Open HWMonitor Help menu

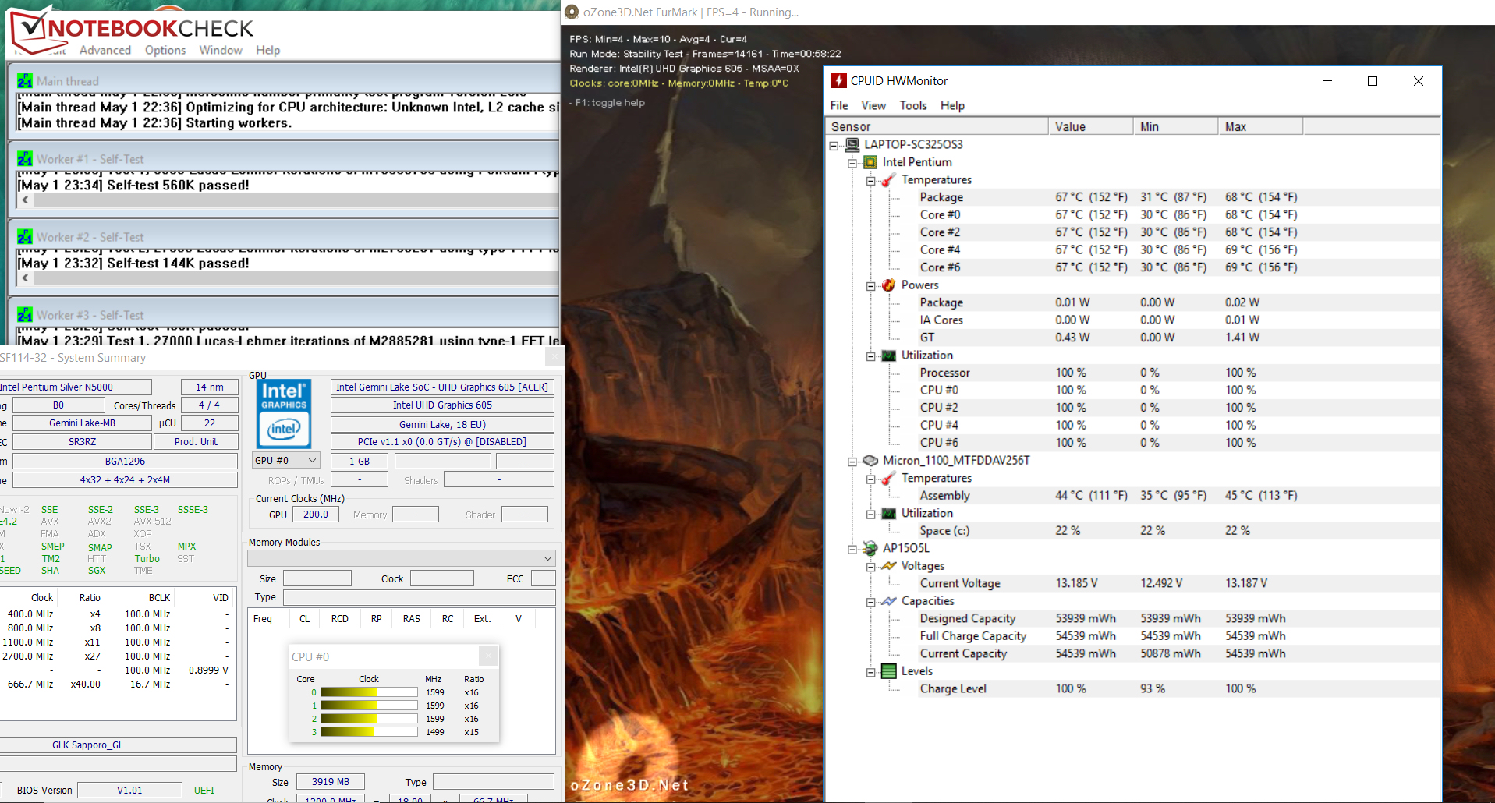[952, 105]
